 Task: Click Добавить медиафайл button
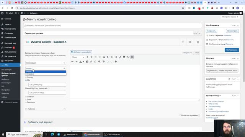81,52
